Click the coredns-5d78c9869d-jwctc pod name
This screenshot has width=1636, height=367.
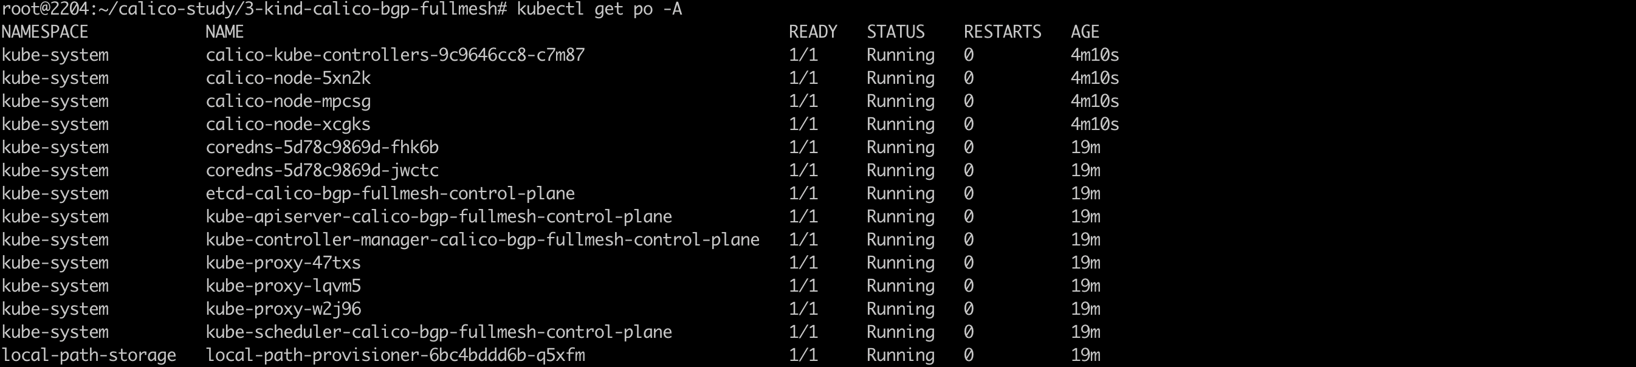pyautogui.click(x=322, y=171)
